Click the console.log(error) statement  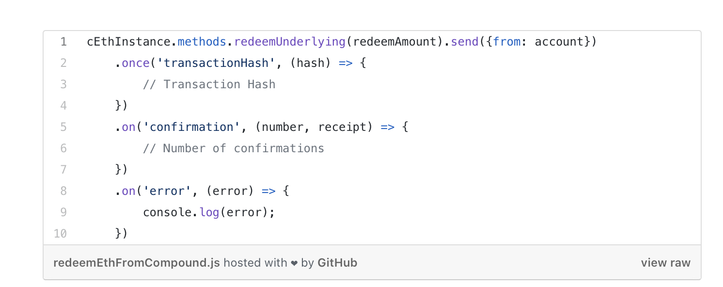[209, 212]
